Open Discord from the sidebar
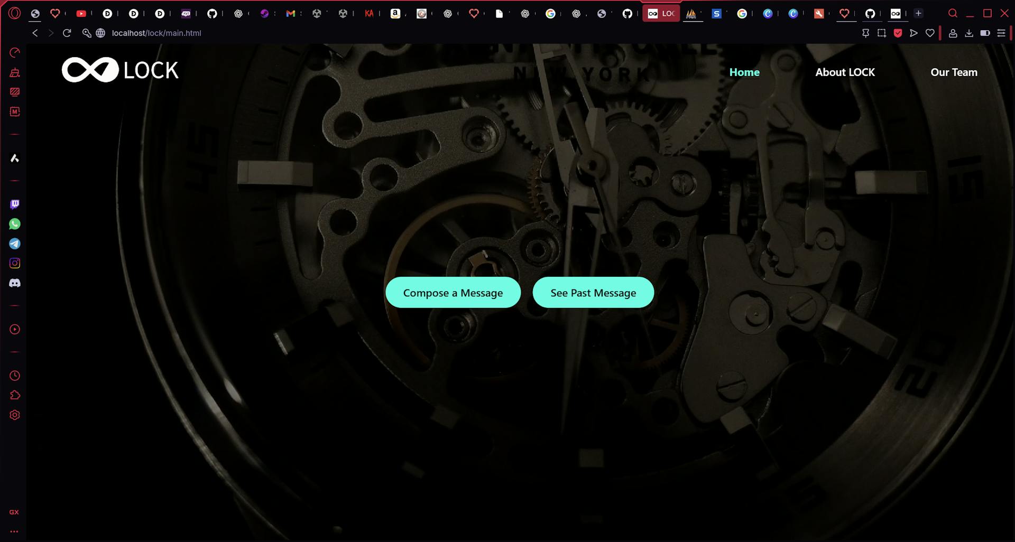Viewport: 1015px width, 542px height. (15, 283)
